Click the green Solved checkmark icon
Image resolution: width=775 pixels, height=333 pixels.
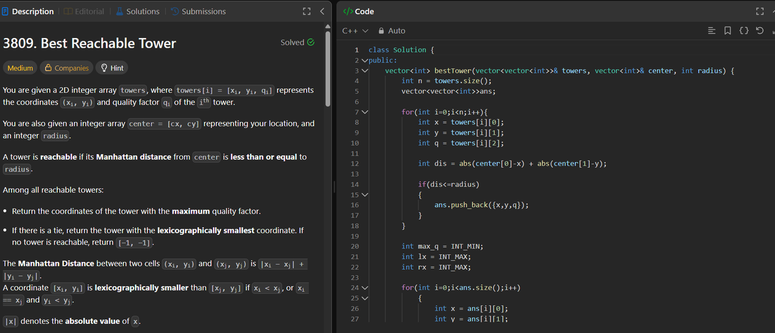pos(311,43)
